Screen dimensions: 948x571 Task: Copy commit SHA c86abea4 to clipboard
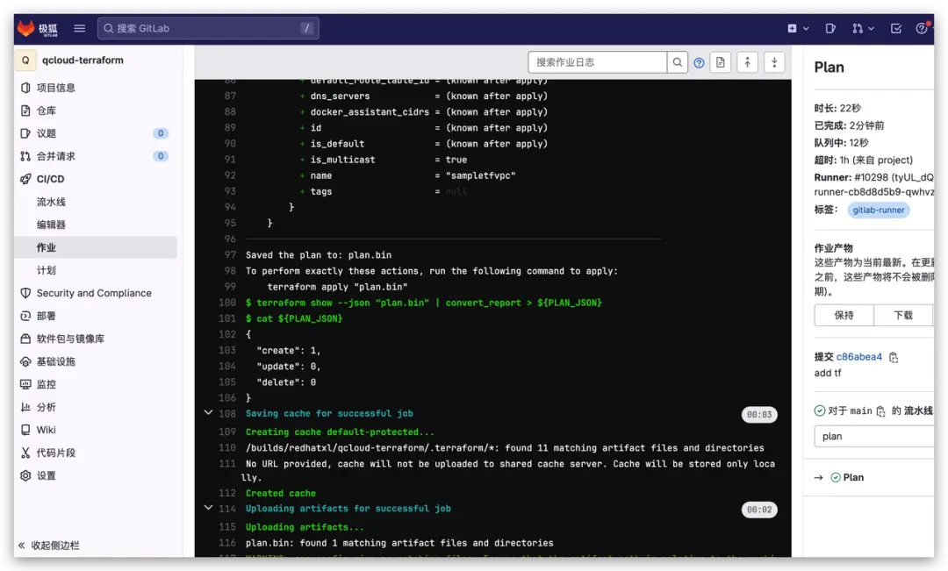[894, 358]
